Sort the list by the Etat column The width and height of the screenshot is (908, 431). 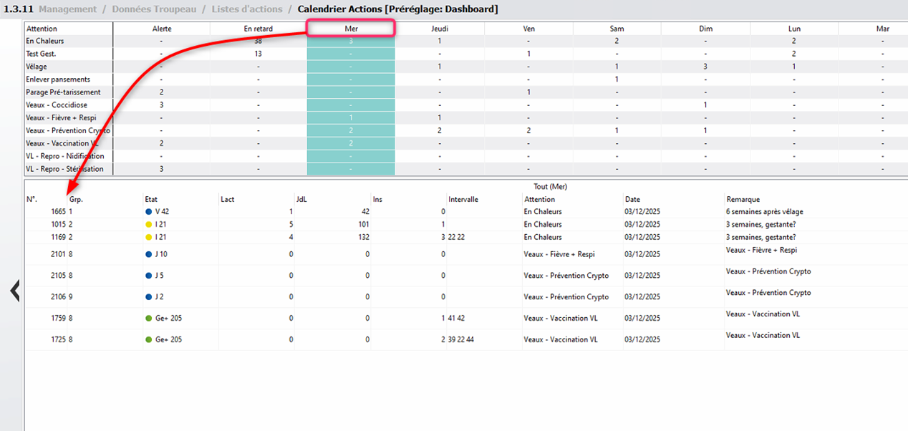coord(151,199)
